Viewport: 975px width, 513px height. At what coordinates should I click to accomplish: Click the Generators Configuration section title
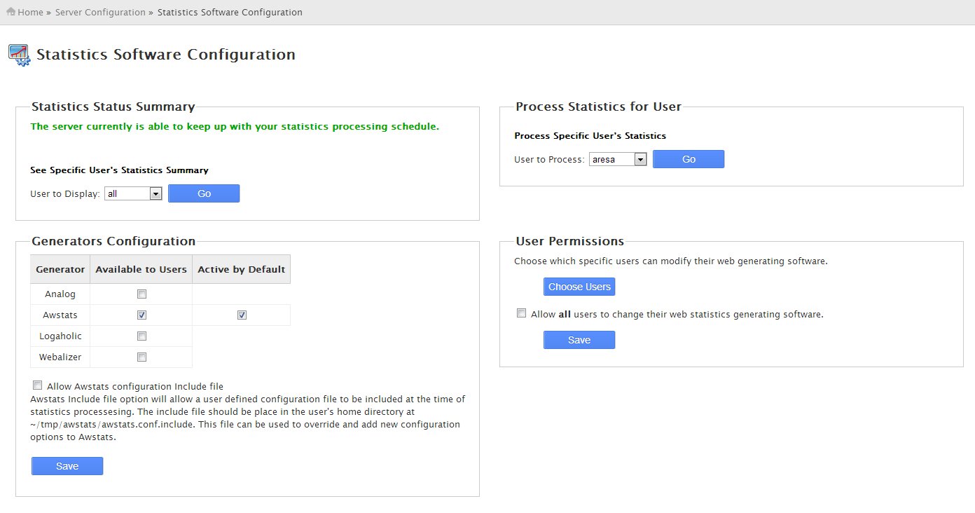tap(113, 241)
